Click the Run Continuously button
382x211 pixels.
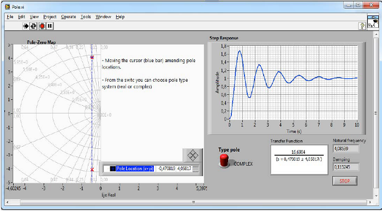tap(33, 26)
